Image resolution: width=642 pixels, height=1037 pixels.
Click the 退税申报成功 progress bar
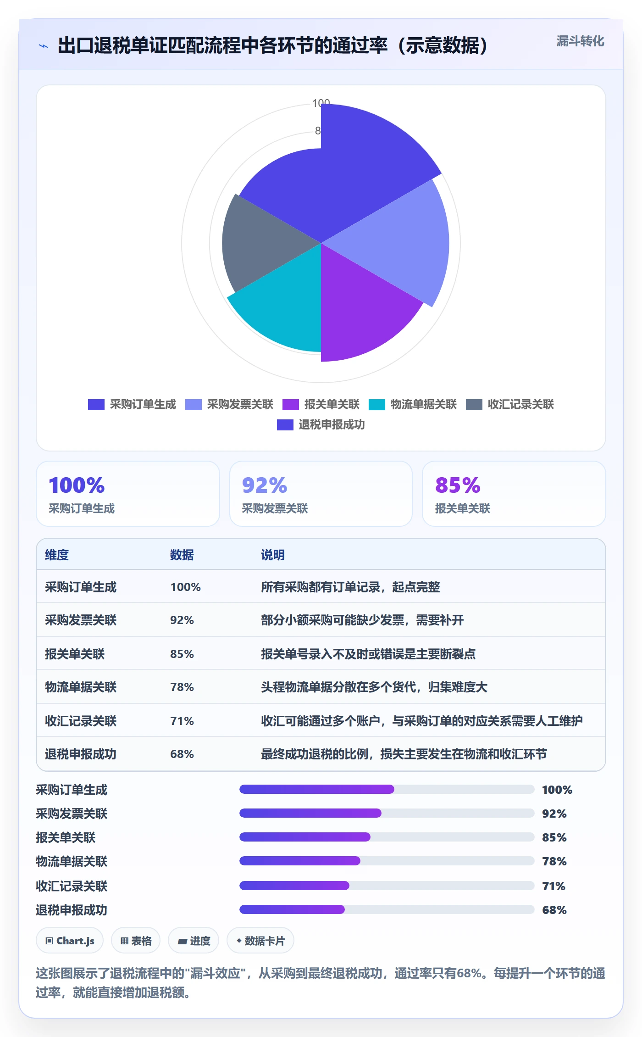387,909
